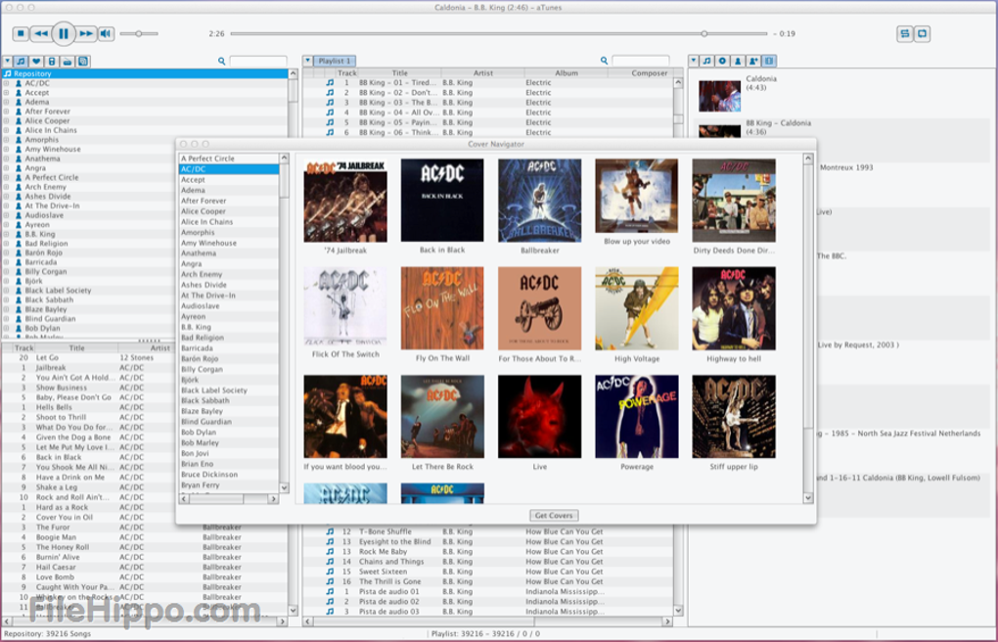This screenshot has width=998, height=642.
Task: Expand the Alice Cooper tree node
Action: [7, 121]
